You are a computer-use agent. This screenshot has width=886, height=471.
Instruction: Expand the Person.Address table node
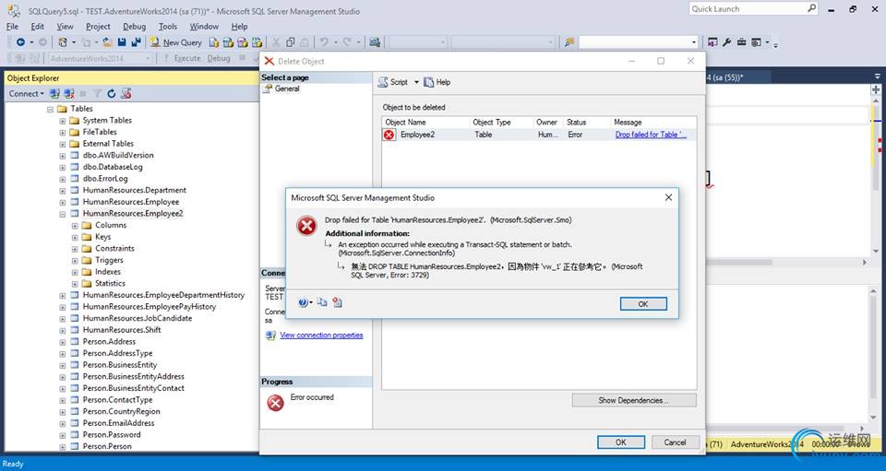tap(63, 342)
